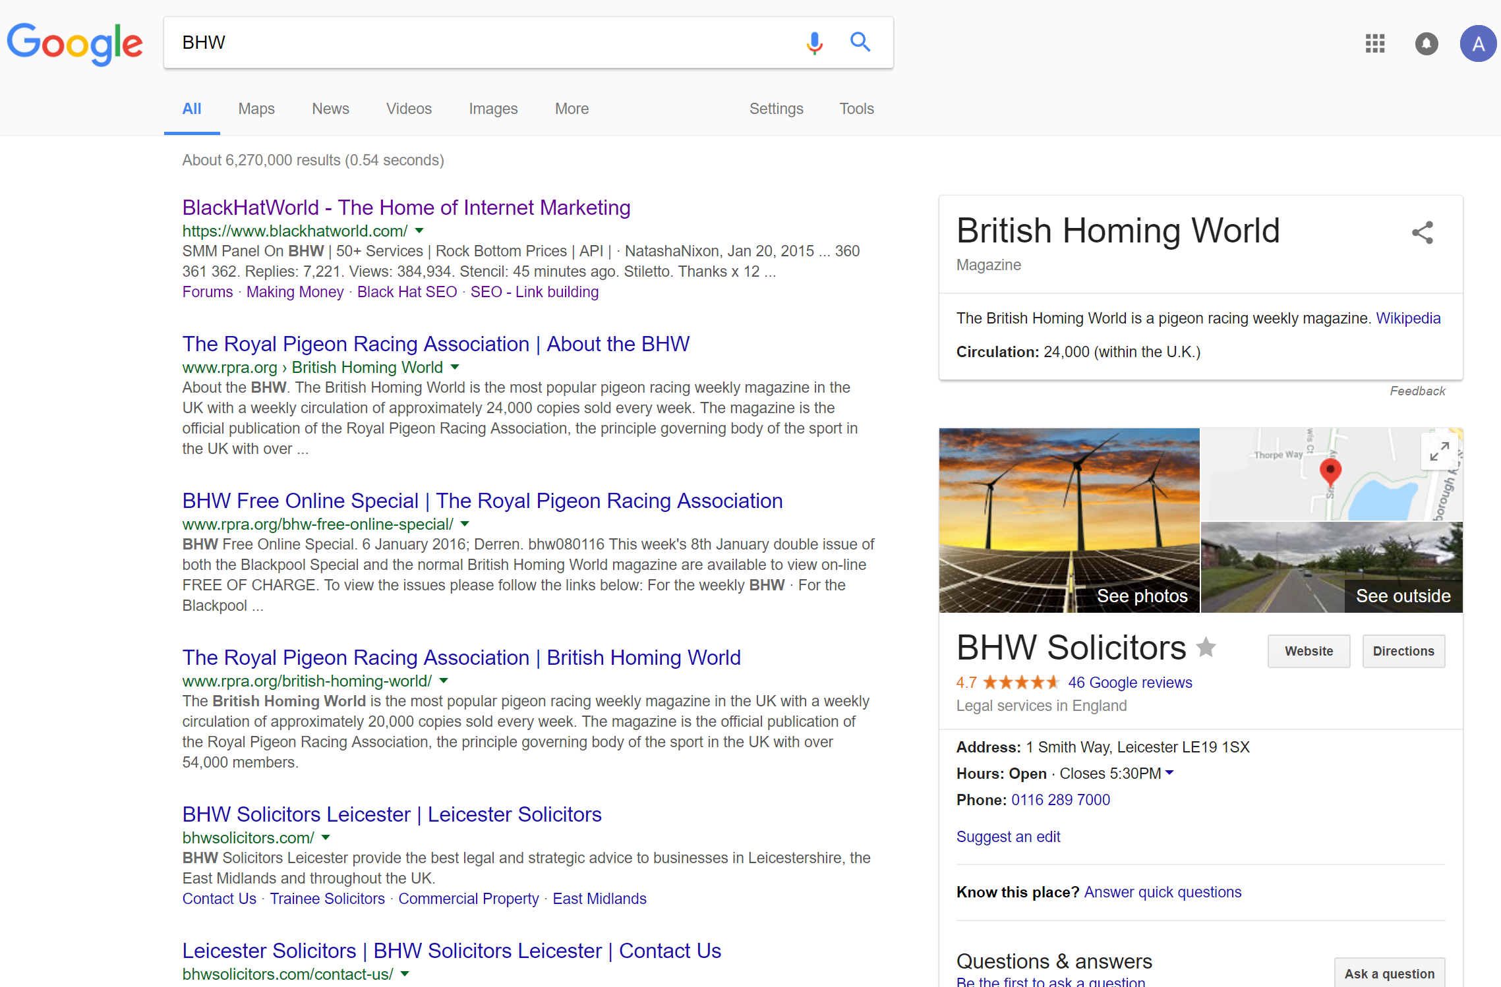The width and height of the screenshot is (1501, 987).
Task: Open the Settings menu
Action: coord(776,109)
